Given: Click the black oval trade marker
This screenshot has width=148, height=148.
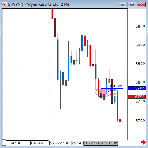Looking at the screenshot, I should pos(98,93).
